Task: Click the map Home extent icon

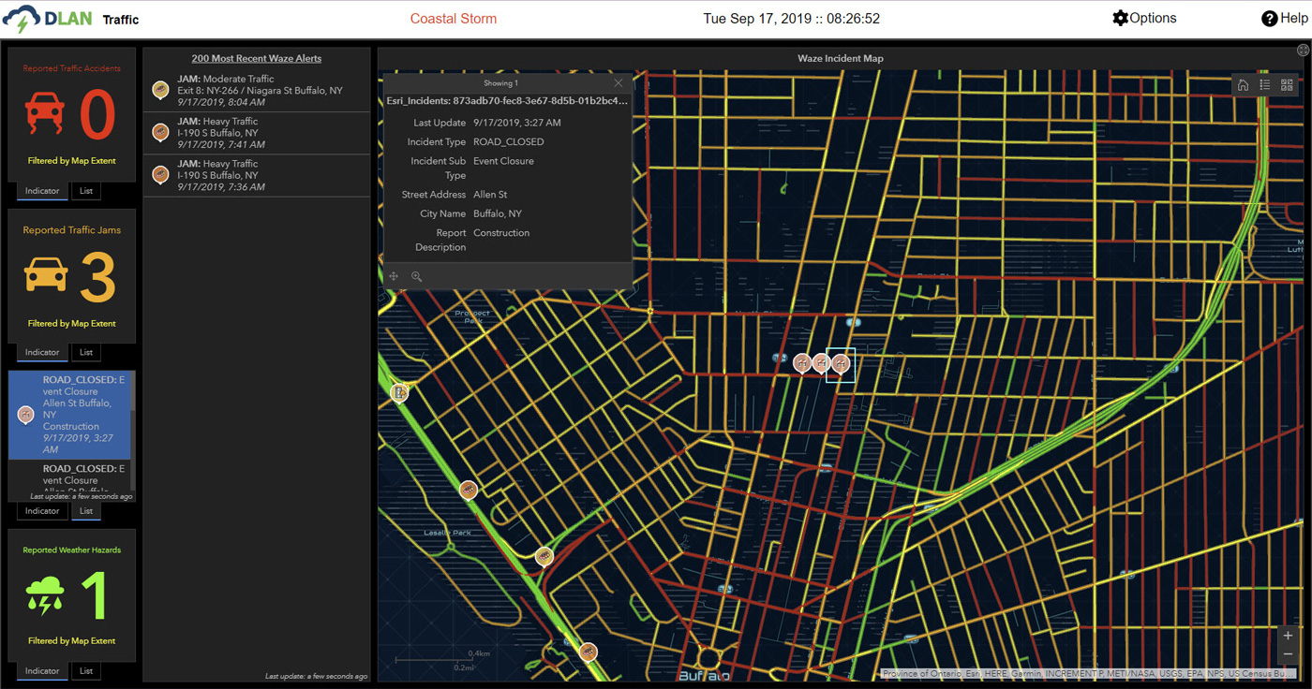Action: (x=1243, y=85)
